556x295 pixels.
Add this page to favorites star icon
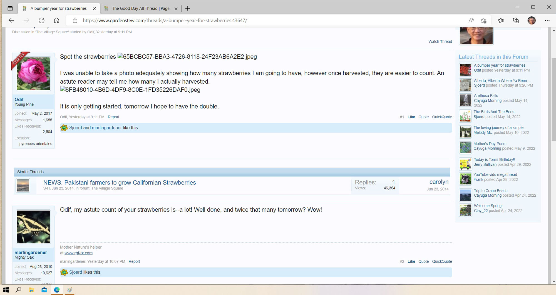click(x=483, y=20)
